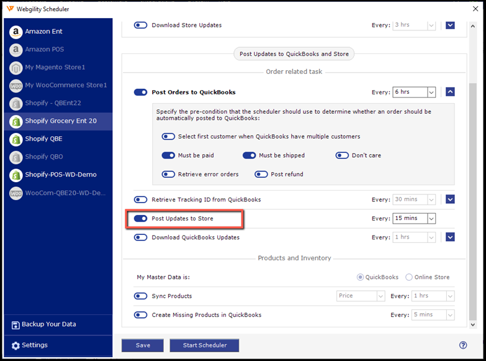The height and width of the screenshot is (361, 486).
Task: Click the Backup Your Data icon
Action: [x=16, y=325]
